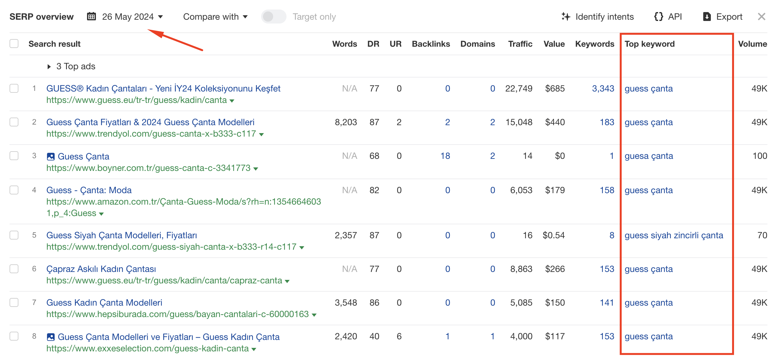Click the API curly braces icon

click(x=658, y=17)
